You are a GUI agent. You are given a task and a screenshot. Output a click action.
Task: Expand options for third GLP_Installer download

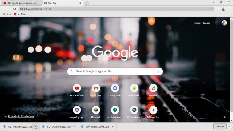click(x=113, y=127)
